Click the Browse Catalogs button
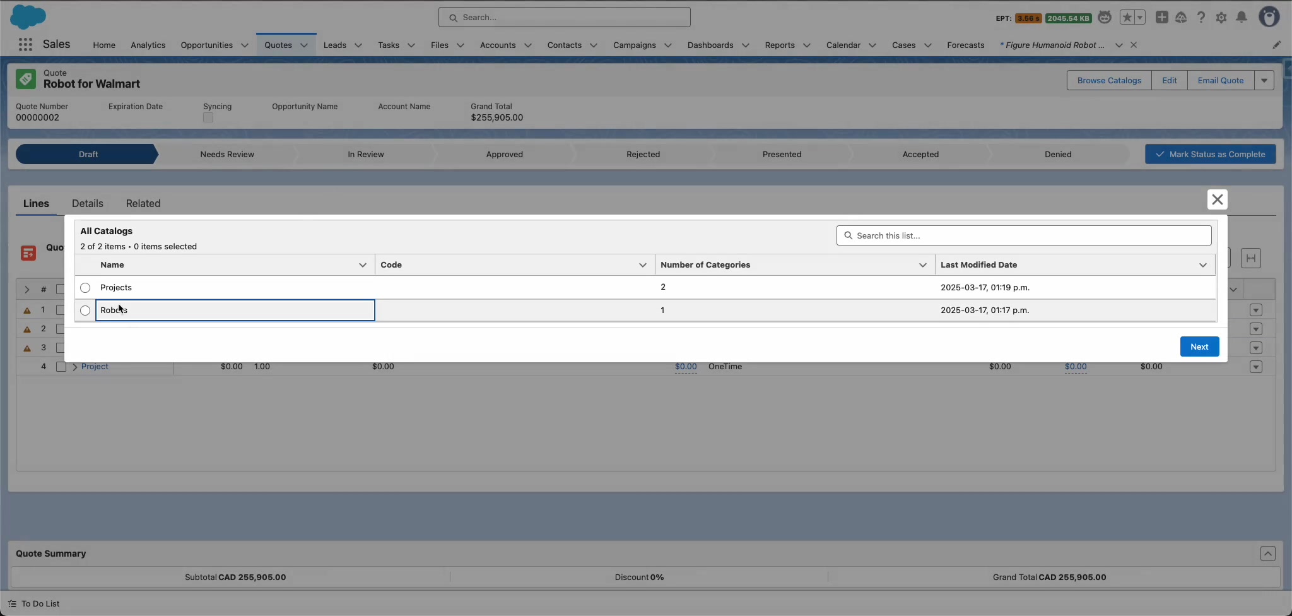 click(x=1109, y=80)
